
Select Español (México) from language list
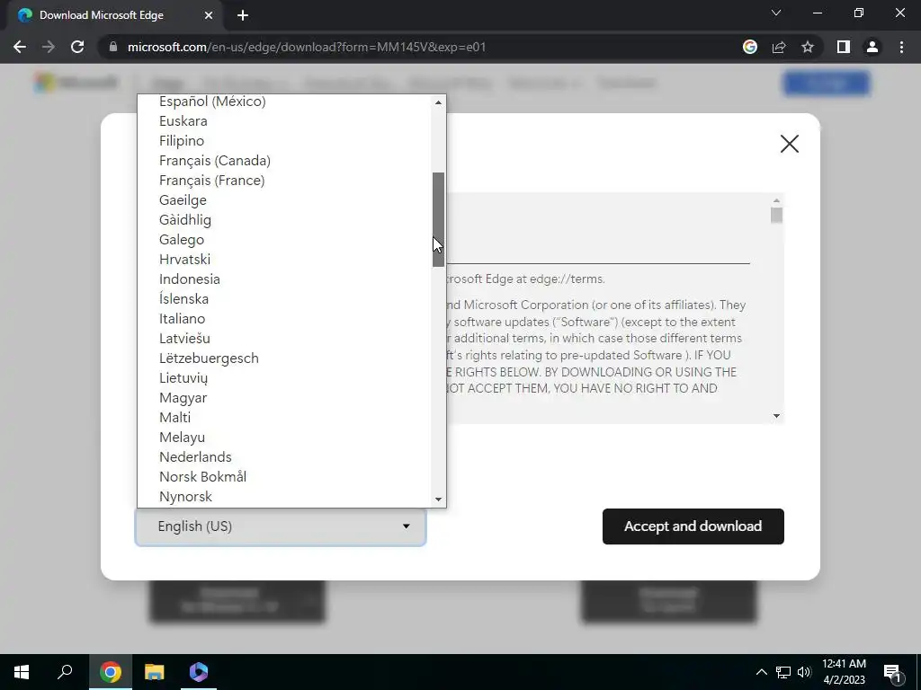284,102
